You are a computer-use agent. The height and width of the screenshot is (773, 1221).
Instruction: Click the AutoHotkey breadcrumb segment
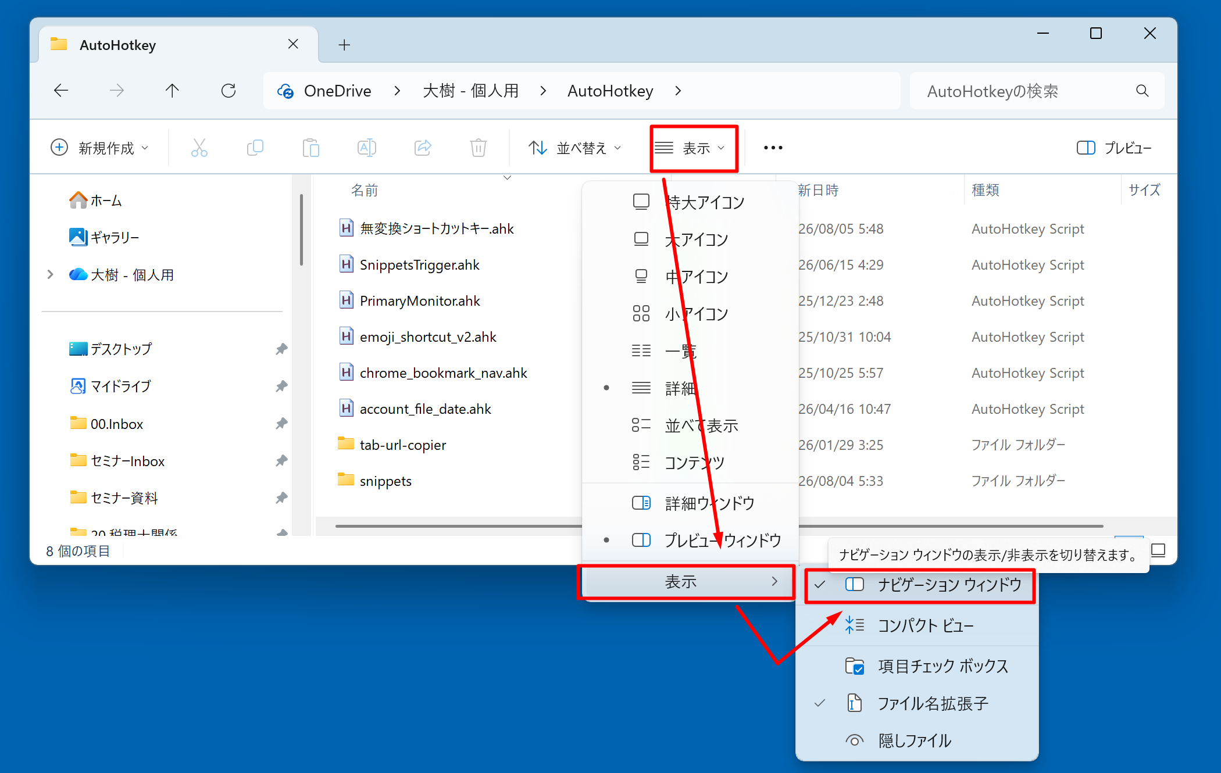click(x=610, y=91)
